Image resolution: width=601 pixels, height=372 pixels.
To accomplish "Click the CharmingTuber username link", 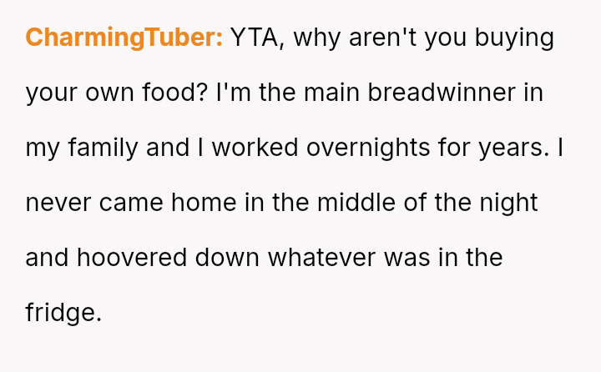I will tap(124, 38).
